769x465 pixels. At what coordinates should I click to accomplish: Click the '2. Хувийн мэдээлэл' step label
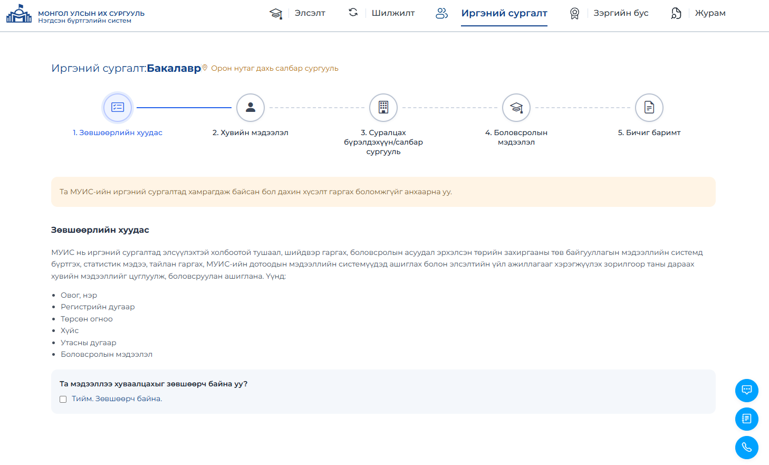coord(251,132)
